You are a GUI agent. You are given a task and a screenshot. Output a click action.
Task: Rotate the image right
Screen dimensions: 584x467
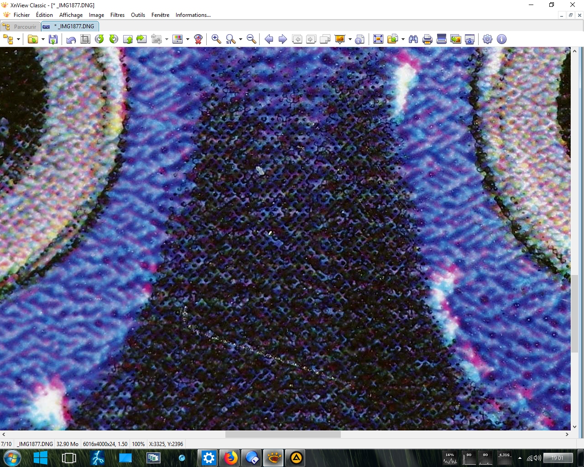114,39
